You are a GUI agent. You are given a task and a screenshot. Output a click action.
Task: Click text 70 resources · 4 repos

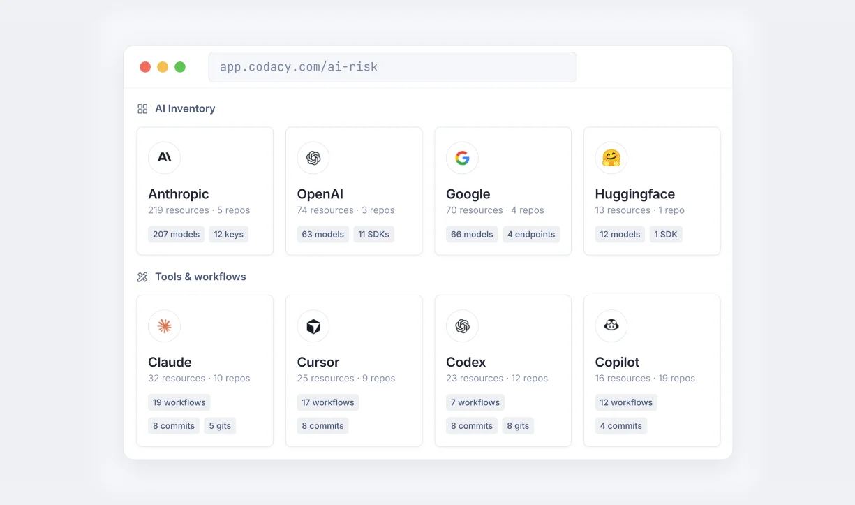click(495, 210)
